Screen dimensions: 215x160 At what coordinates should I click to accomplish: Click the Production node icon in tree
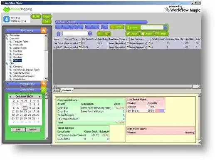pyautogui.click(x=7, y=35)
